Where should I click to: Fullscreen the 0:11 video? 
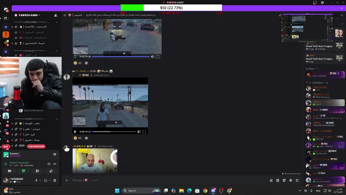pos(144,132)
